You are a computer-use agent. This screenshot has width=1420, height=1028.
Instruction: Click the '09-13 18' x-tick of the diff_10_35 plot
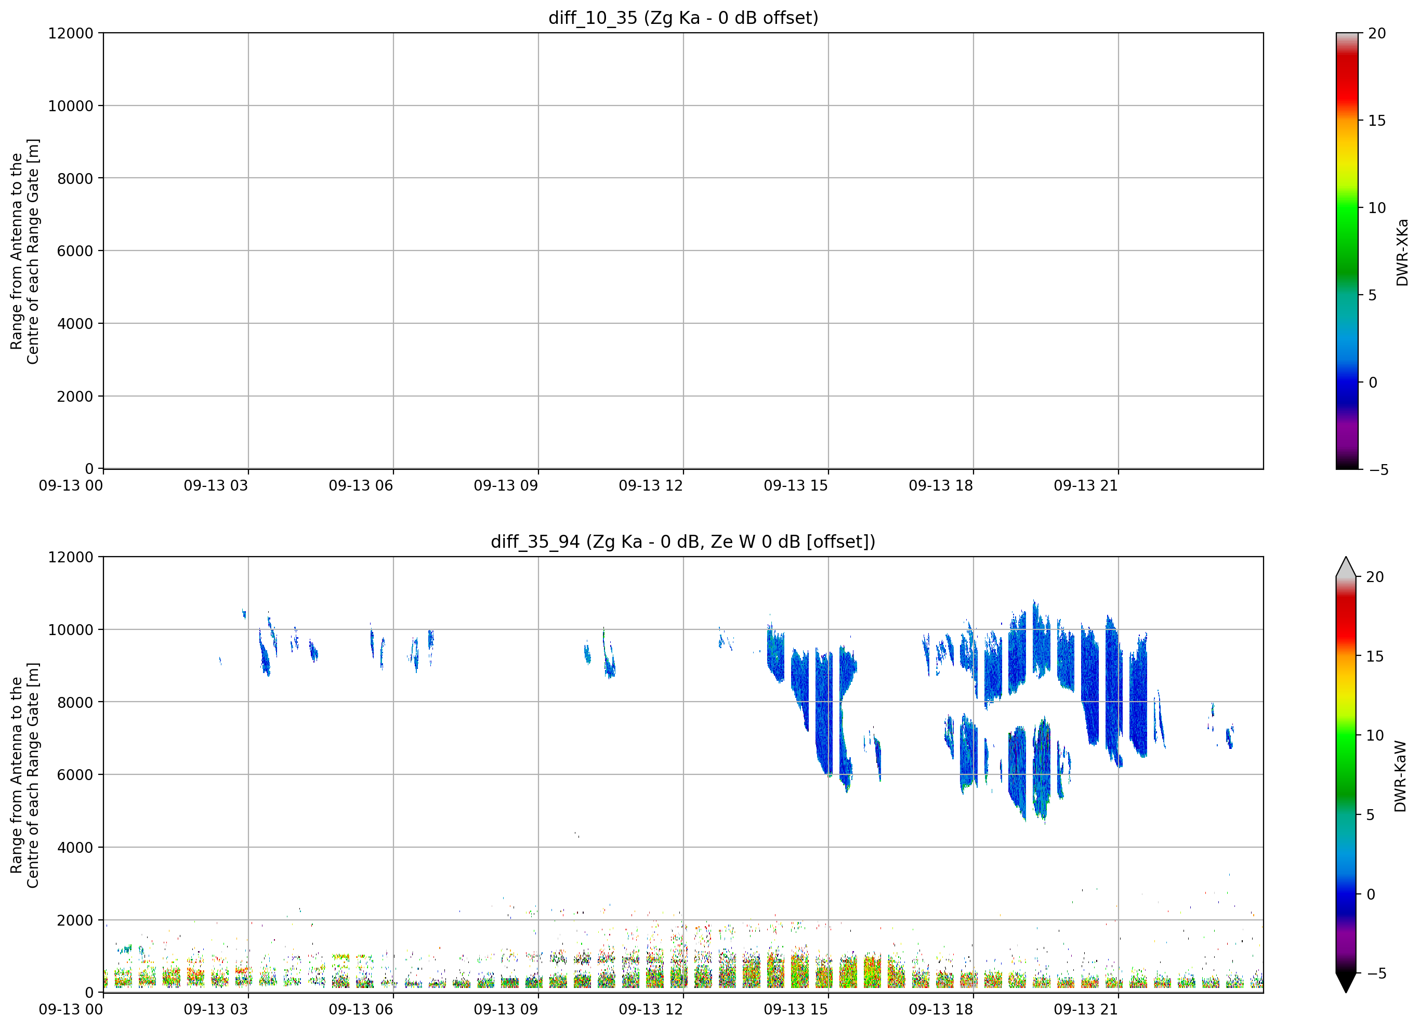click(941, 486)
